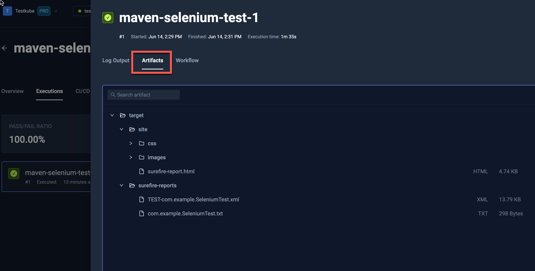Click the folder icon next to surefire-reports
The height and width of the screenshot is (271, 535).
point(132,185)
